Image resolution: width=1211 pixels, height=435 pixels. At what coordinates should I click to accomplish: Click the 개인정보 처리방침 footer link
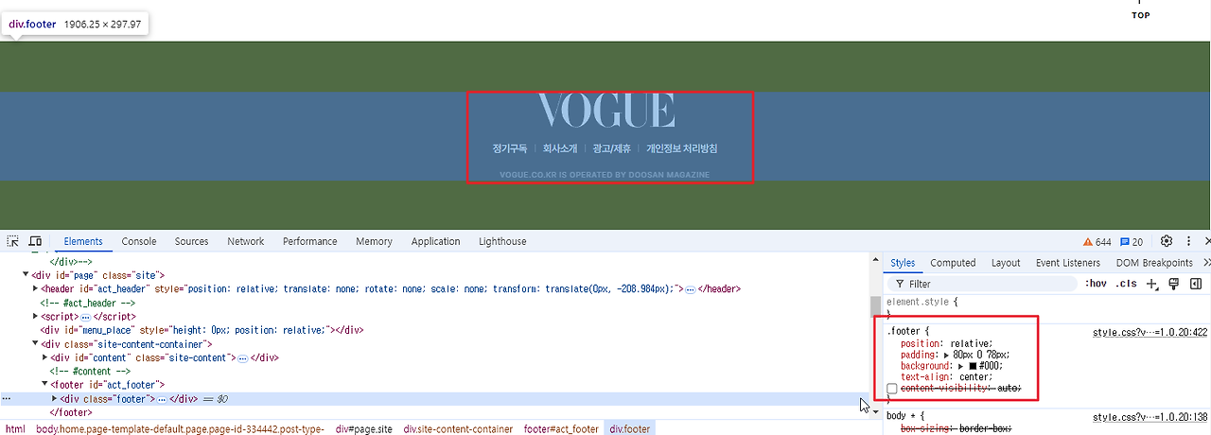(x=682, y=148)
